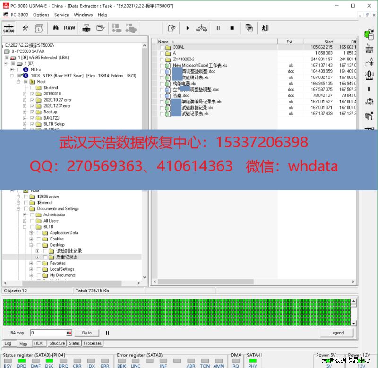Switch to the HEX tab
Viewport: 378px width, 368px height.
click(x=38, y=343)
